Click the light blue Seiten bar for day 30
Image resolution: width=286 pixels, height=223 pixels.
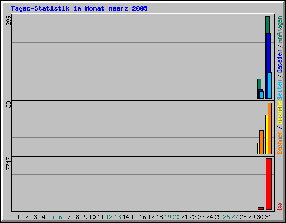[261, 95]
